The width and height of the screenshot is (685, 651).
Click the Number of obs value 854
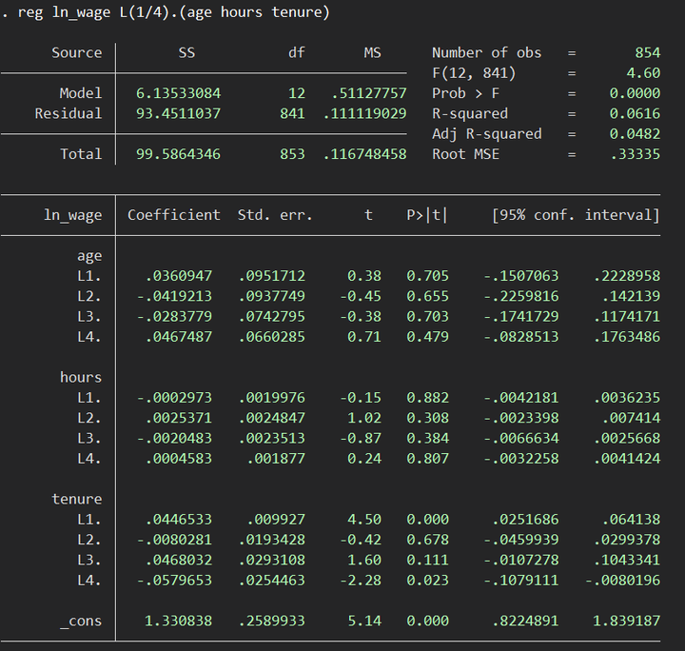[648, 53]
